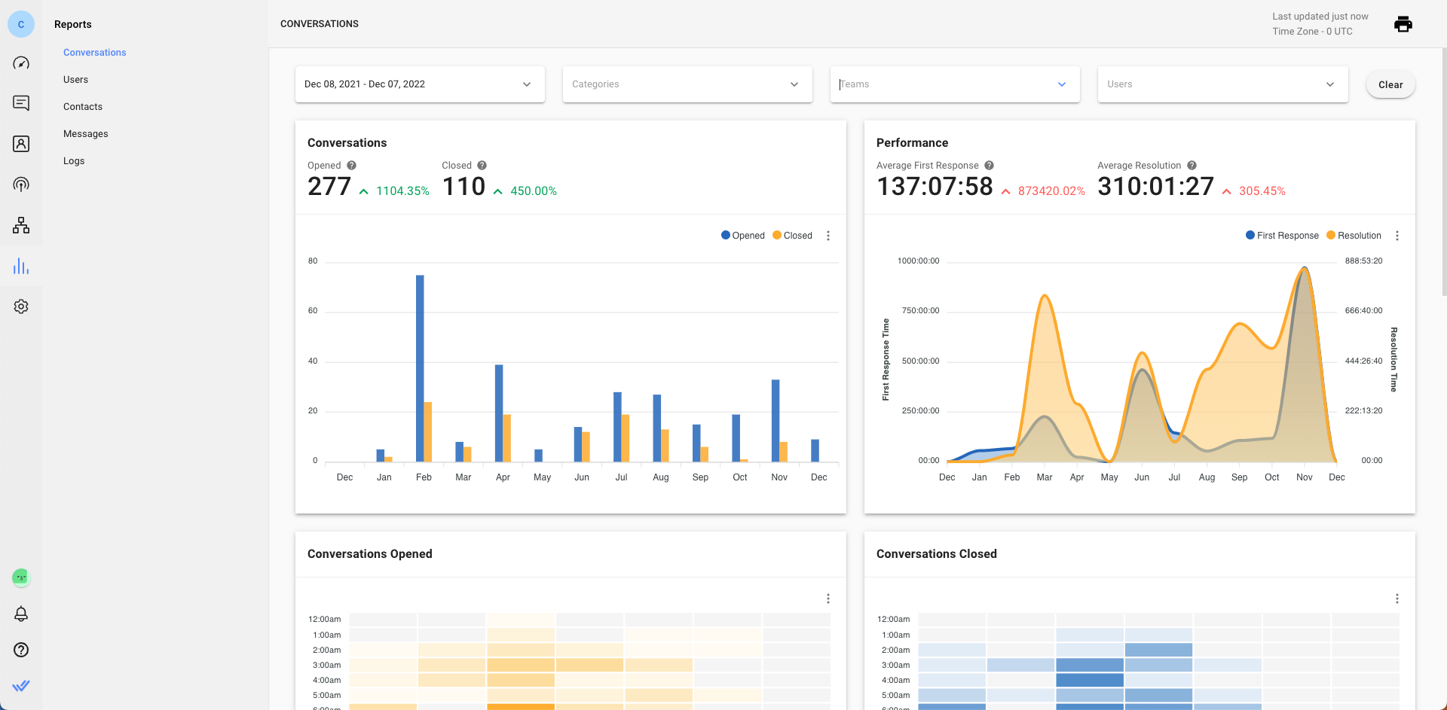Open the contacts person icon in sidebar
The image size is (1447, 710).
click(x=21, y=144)
